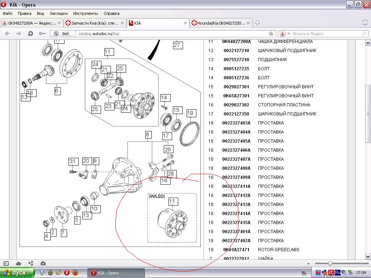
Task: Open the Opera Link cloud icon
Action: pos(18,264)
